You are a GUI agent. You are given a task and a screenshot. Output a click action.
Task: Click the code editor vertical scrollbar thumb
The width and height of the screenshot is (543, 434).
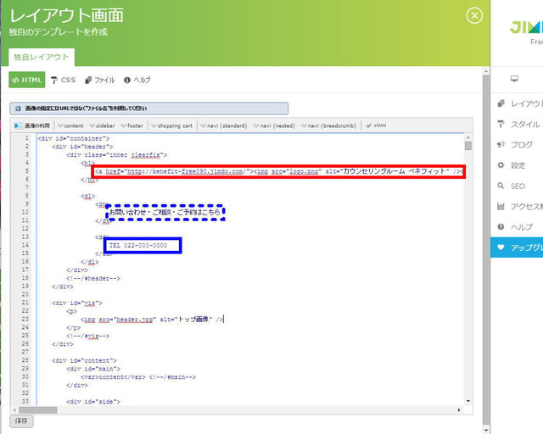point(468,146)
